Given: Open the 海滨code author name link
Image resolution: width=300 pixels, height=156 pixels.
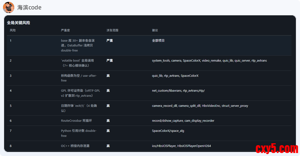Looking at the screenshot, I should pos(29,7).
